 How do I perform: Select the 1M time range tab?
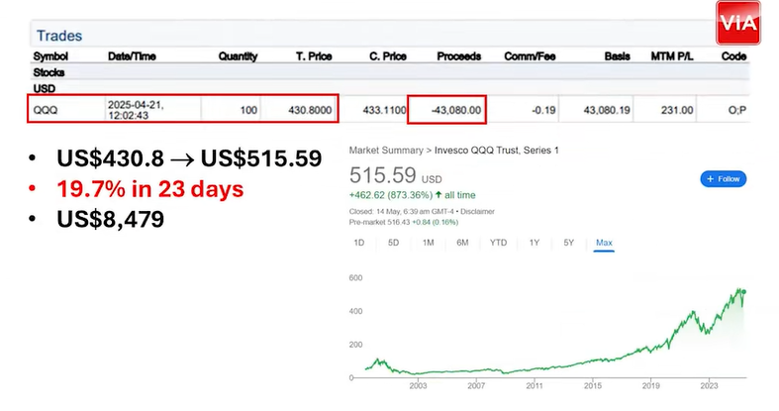[427, 243]
